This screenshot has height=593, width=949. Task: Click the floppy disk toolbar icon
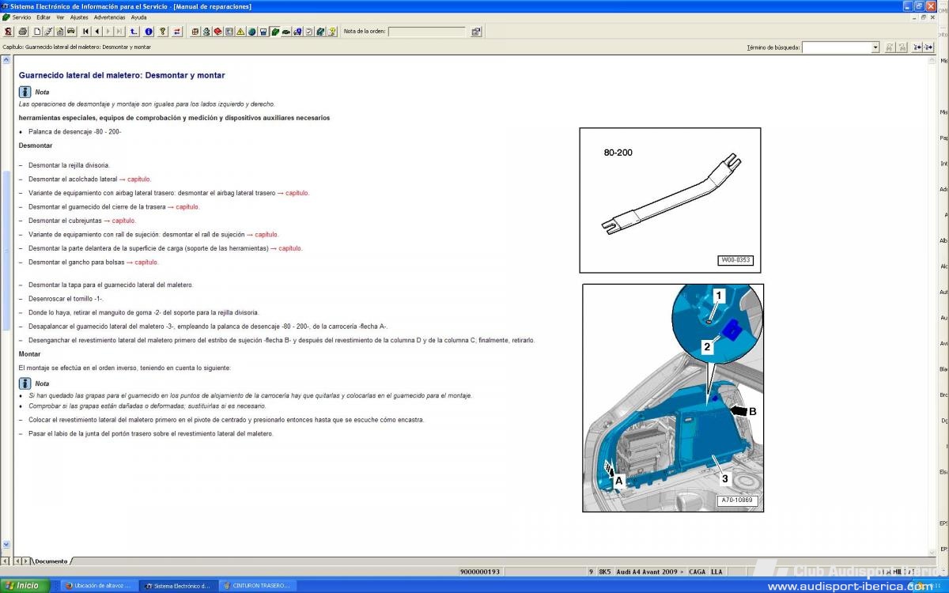pyautogui.click(x=263, y=32)
